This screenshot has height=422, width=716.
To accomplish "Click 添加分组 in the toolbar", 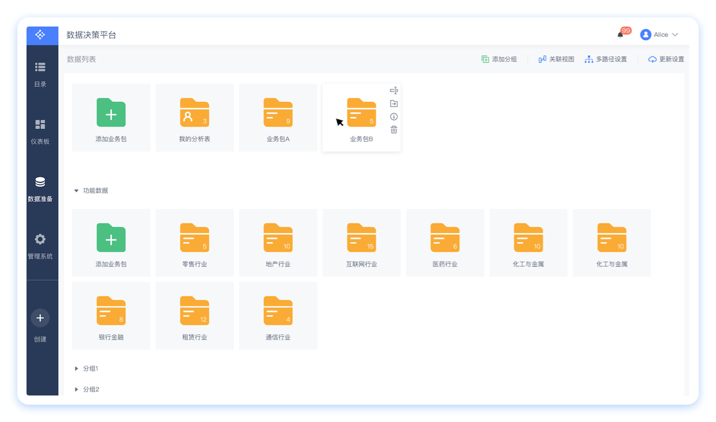I will [x=499, y=59].
